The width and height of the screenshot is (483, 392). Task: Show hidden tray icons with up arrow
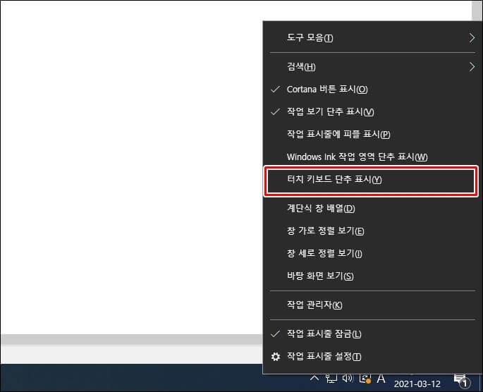point(314,378)
